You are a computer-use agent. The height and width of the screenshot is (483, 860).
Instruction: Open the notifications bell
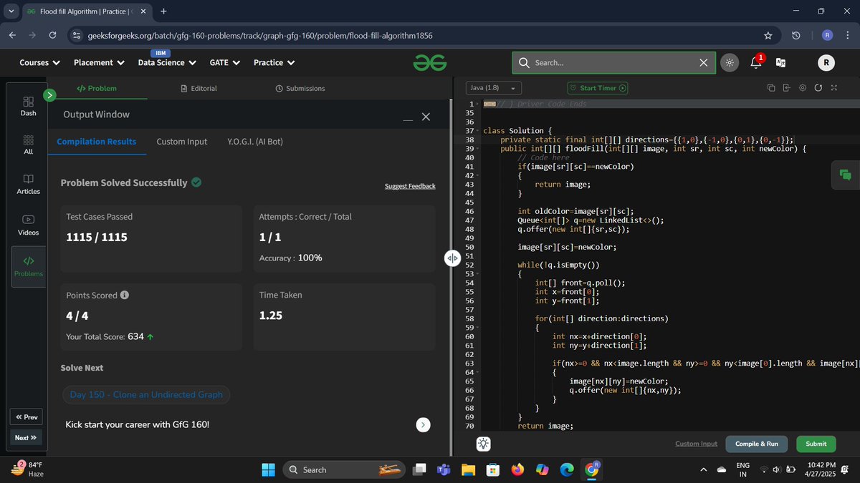(755, 62)
